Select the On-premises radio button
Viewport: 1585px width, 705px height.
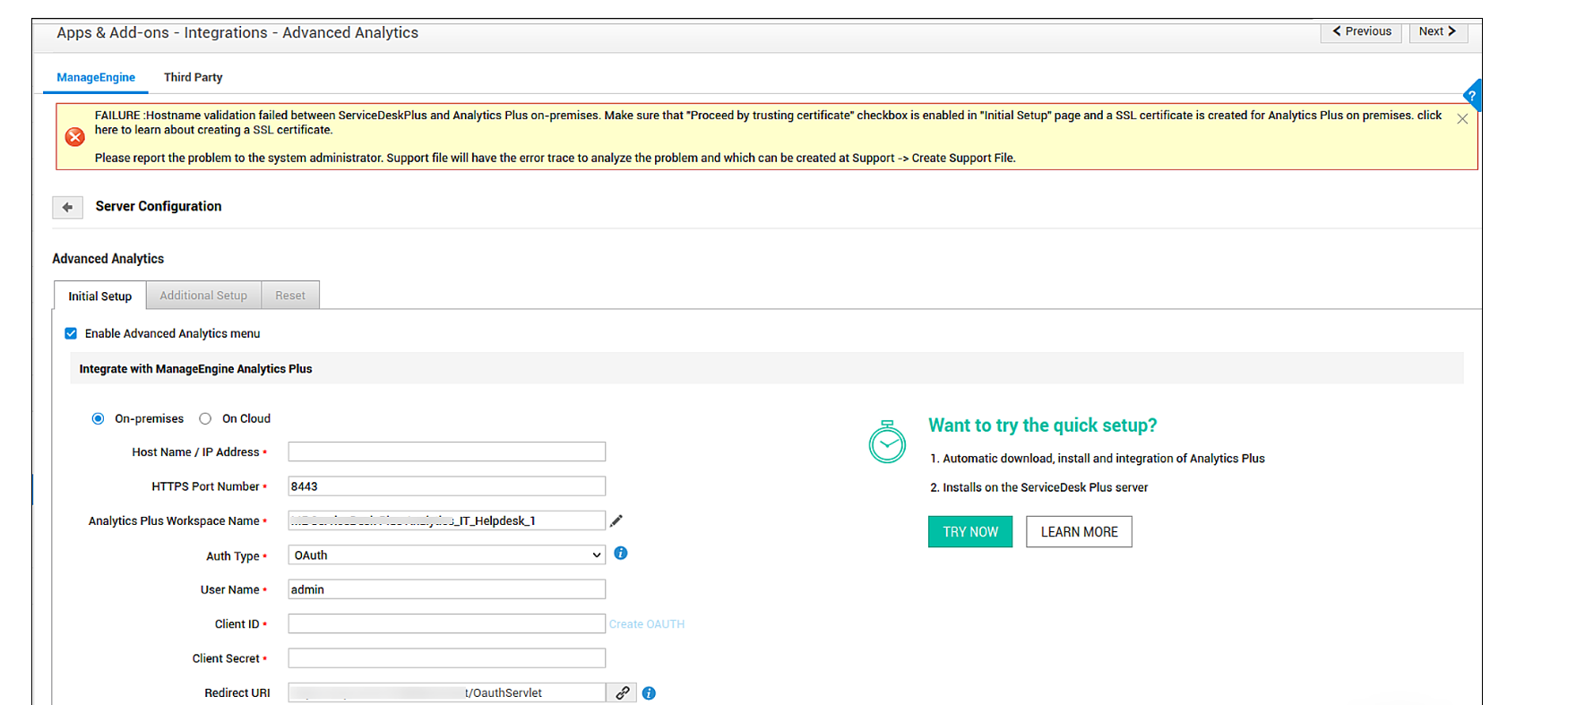[x=99, y=418]
